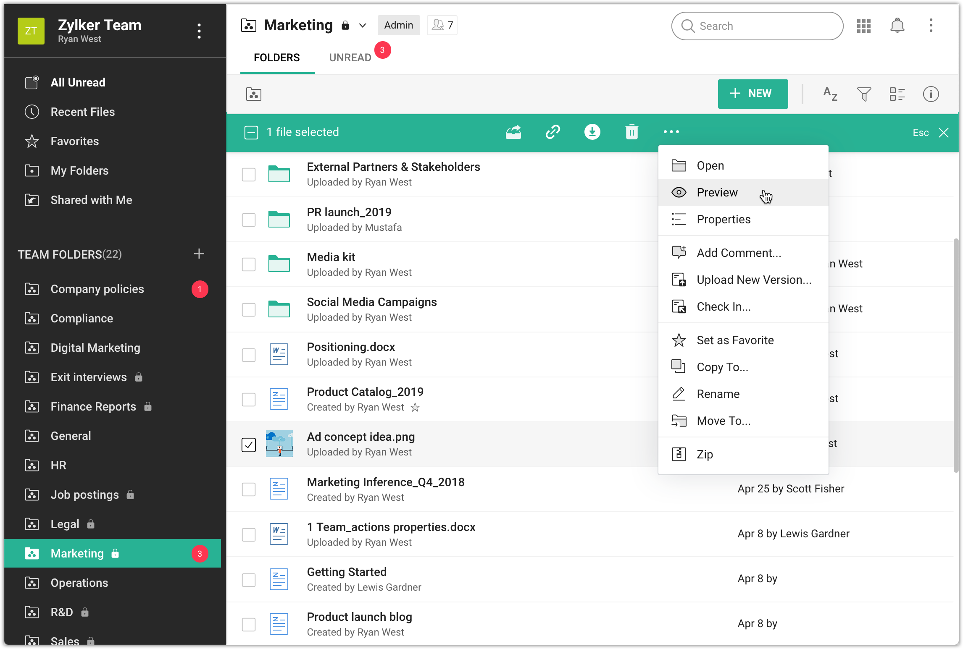Choose Preview from the context menu
The image size is (963, 649).
717,192
